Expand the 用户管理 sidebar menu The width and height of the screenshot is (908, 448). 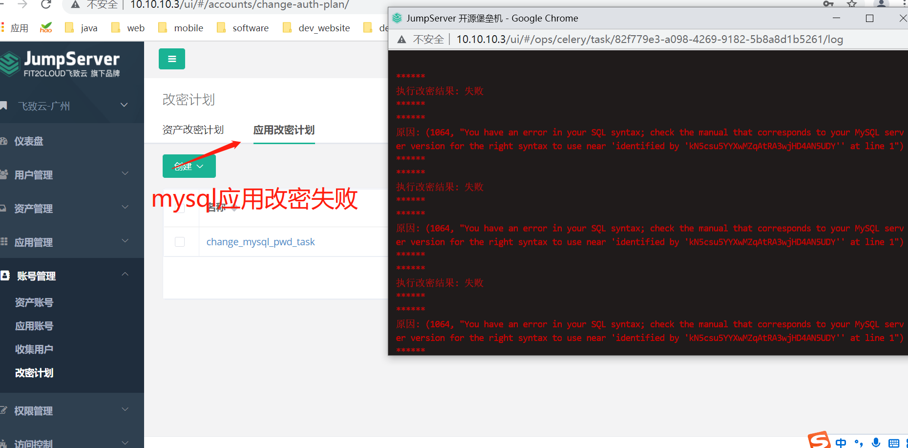(x=72, y=174)
